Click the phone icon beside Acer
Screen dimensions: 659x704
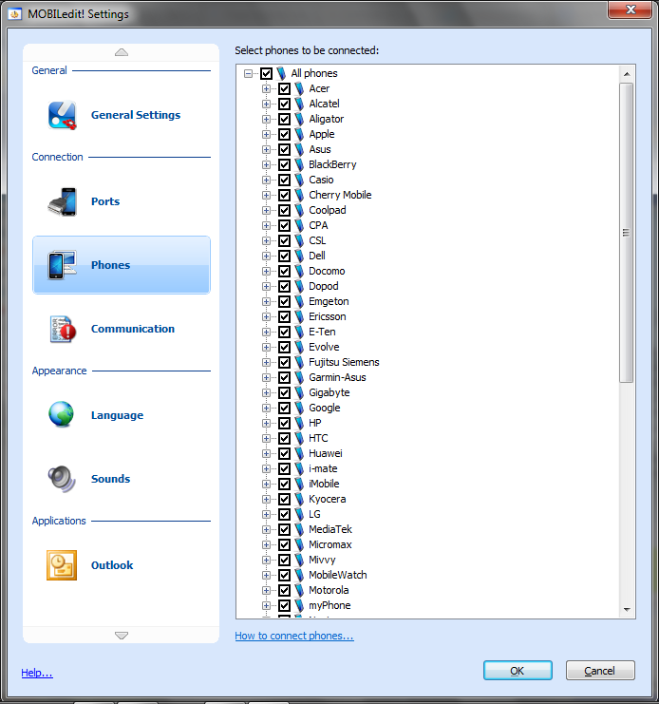pos(299,88)
